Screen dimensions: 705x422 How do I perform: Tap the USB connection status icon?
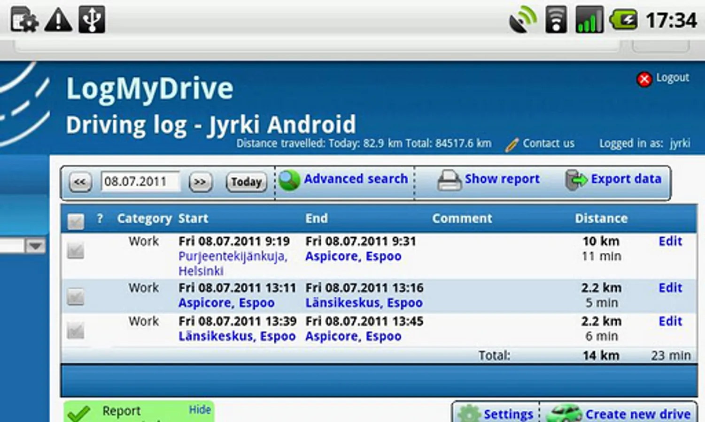pyautogui.click(x=92, y=20)
